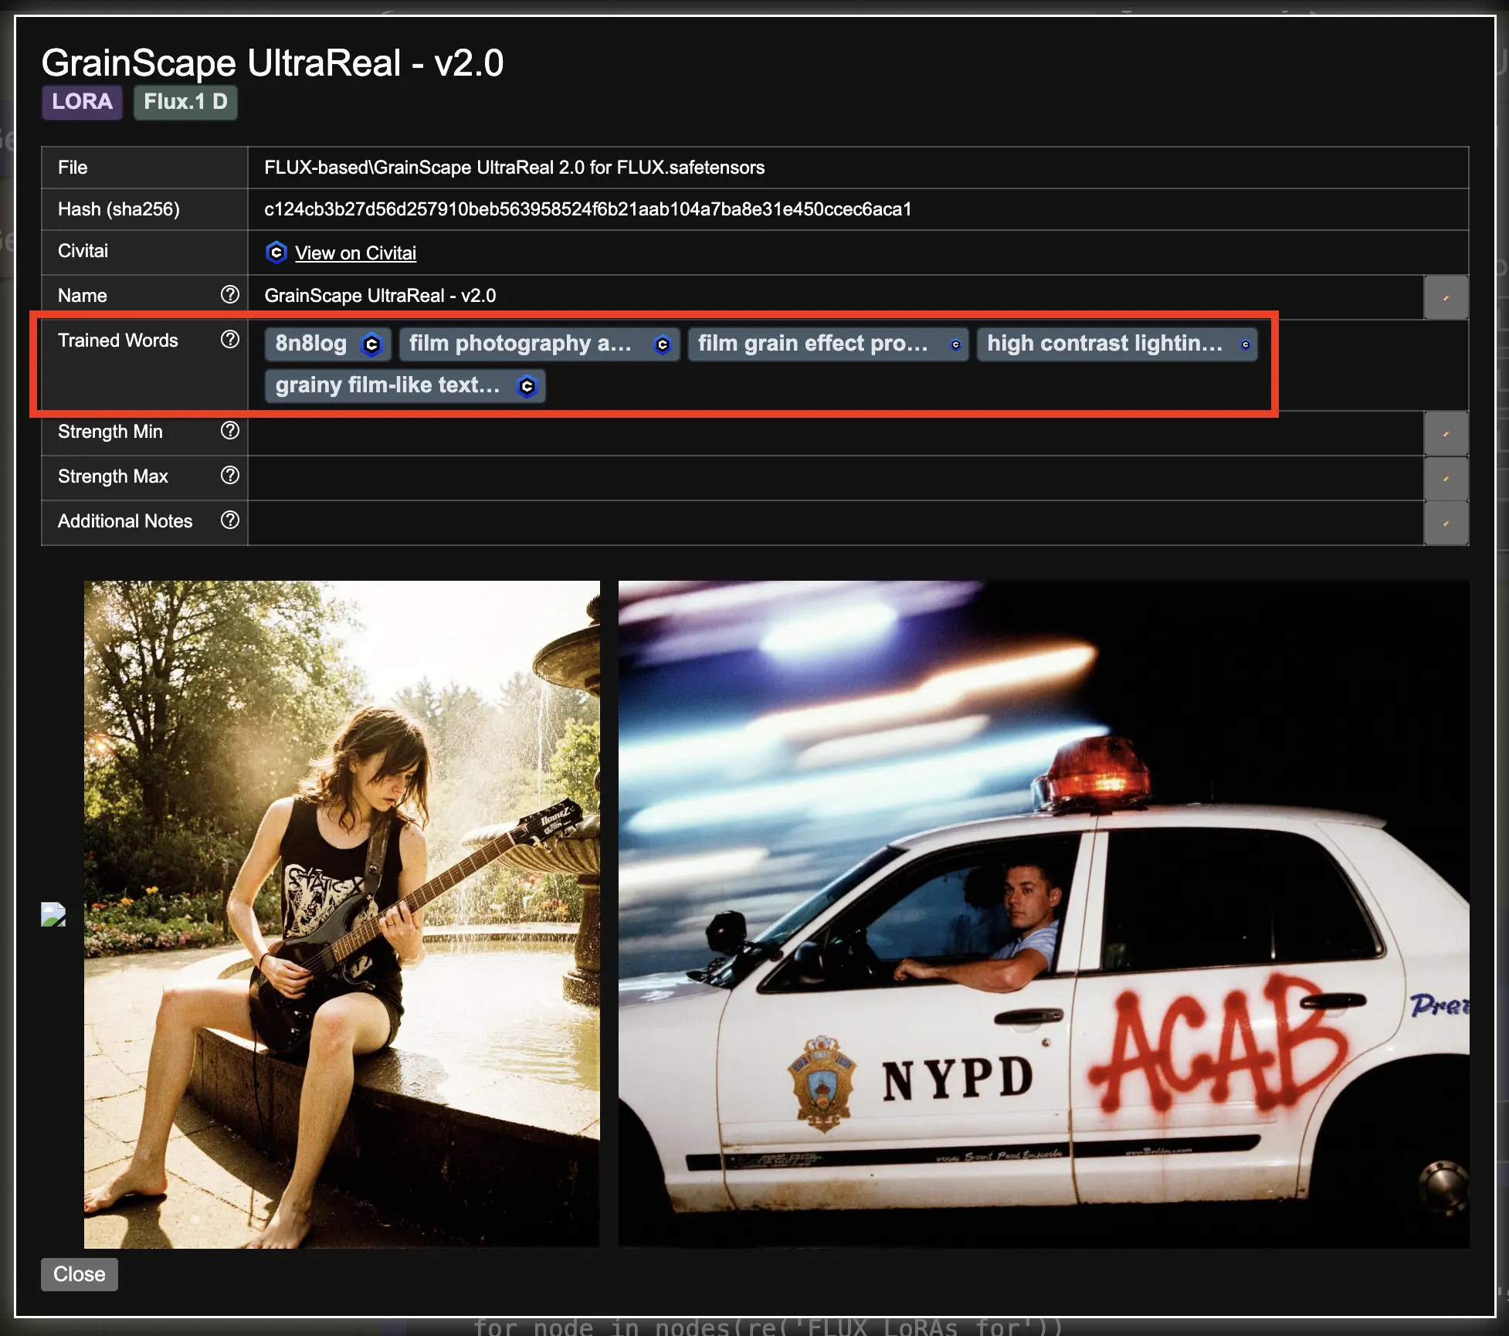Edit Strength Max using its pencil button
Viewport: 1509px width, 1336px height.
pos(1446,478)
